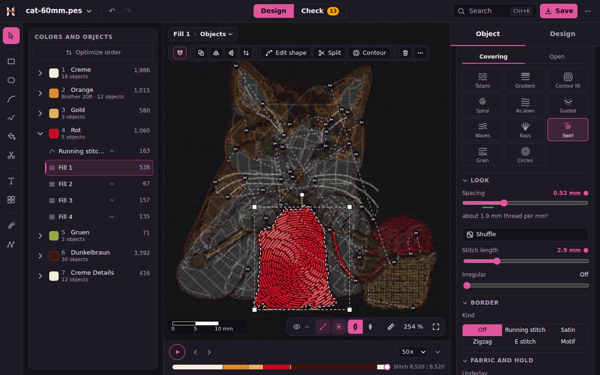The image size is (600, 375).
Task: Select the Spiral fill pattern
Action: click(482, 105)
